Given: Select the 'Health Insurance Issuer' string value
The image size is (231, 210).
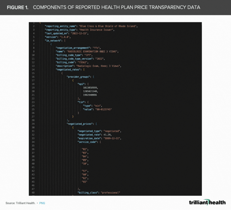Looking at the screenshot, I should point(96,30).
